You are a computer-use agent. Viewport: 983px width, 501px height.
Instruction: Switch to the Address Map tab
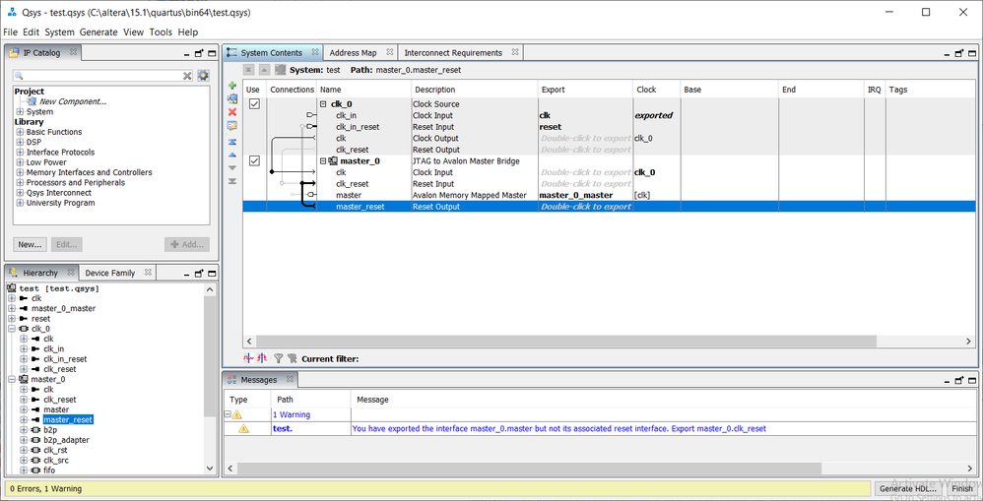353,53
